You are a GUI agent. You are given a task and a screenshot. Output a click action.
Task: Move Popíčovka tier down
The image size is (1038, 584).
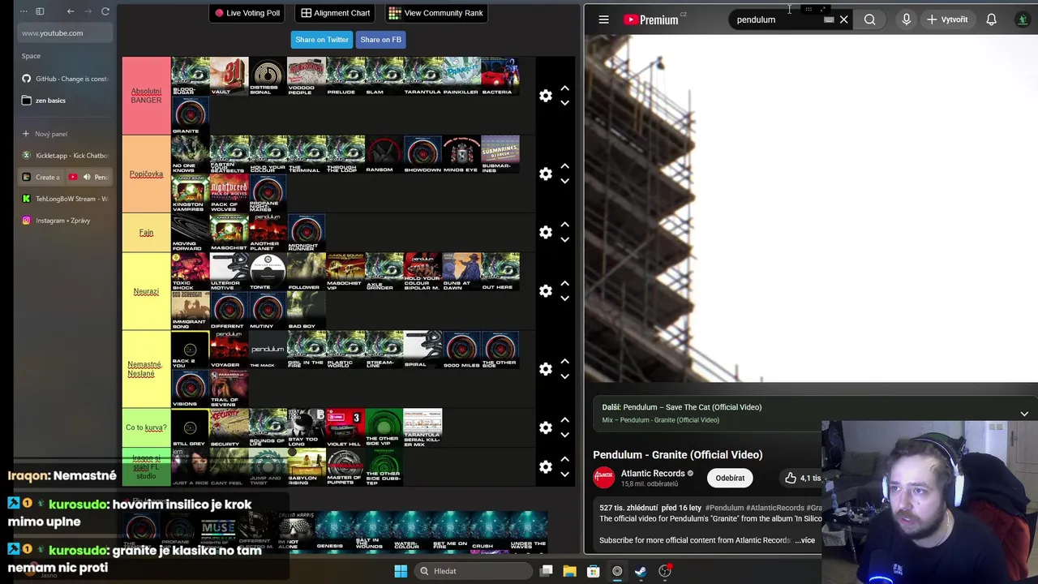click(564, 181)
